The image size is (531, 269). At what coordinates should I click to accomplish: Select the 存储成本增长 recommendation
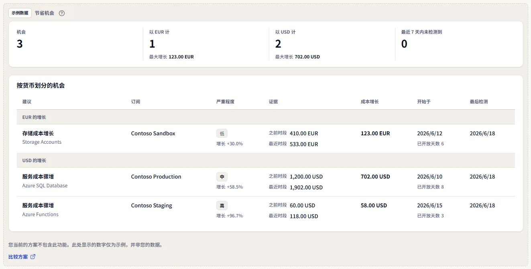38,133
